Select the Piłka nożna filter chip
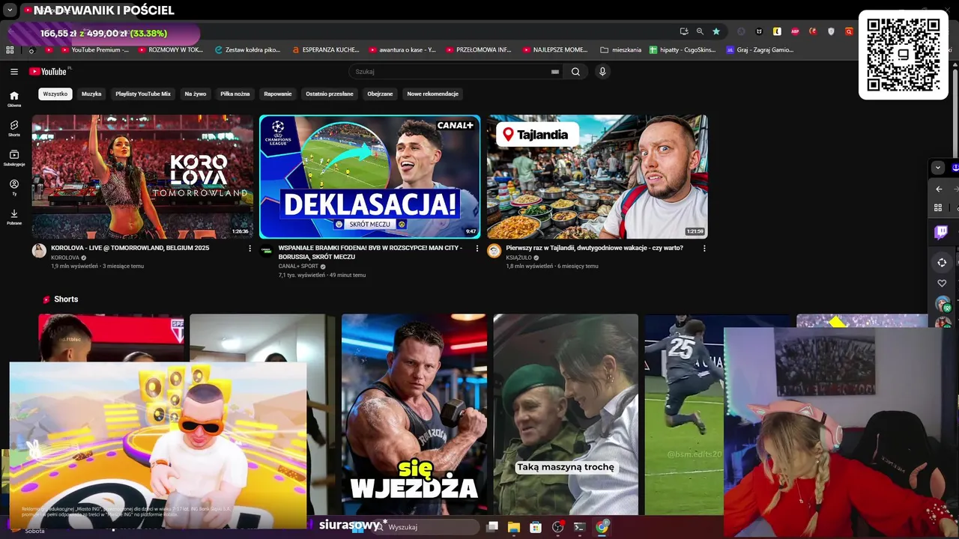 point(235,94)
